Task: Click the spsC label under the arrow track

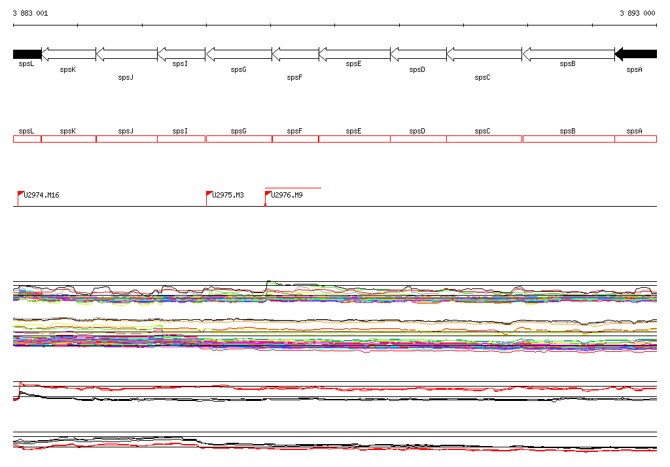Action: (x=482, y=77)
